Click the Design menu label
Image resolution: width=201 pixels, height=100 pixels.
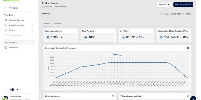12,30
